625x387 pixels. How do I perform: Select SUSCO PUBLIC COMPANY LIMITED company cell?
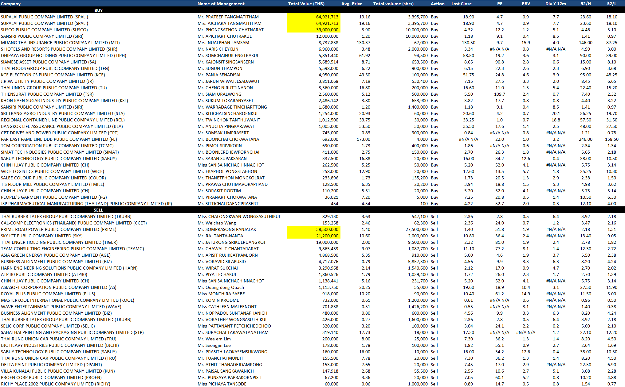pos(44,30)
